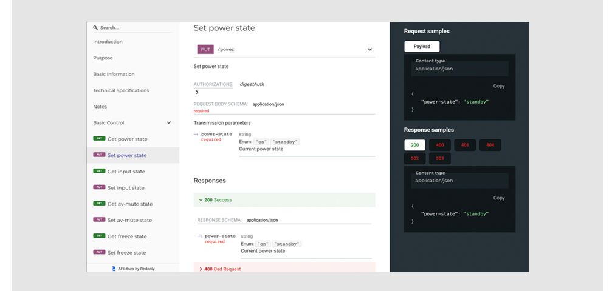Click GET badge beside Get freeze state

[99, 236]
